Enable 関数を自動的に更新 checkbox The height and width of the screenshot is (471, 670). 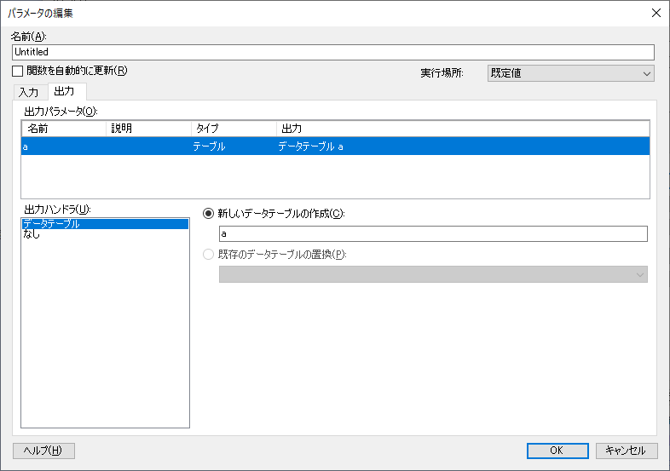point(18,71)
